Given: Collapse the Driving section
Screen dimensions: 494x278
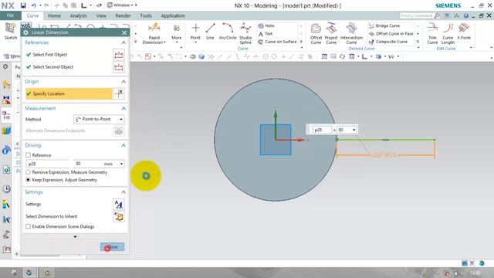Looking at the screenshot, I should (x=123, y=145).
